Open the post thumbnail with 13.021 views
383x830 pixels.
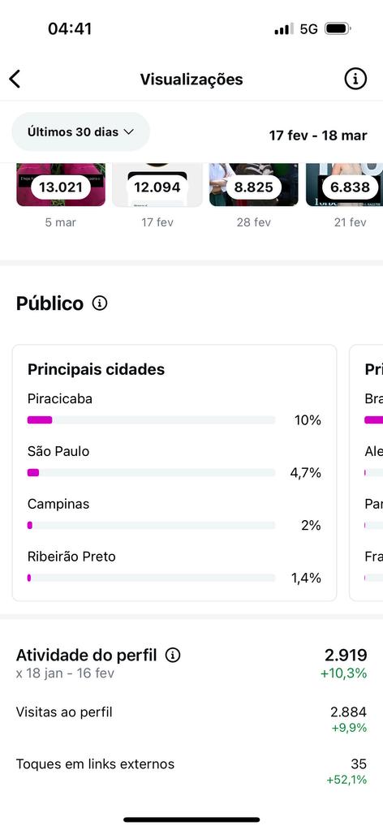(x=61, y=185)
